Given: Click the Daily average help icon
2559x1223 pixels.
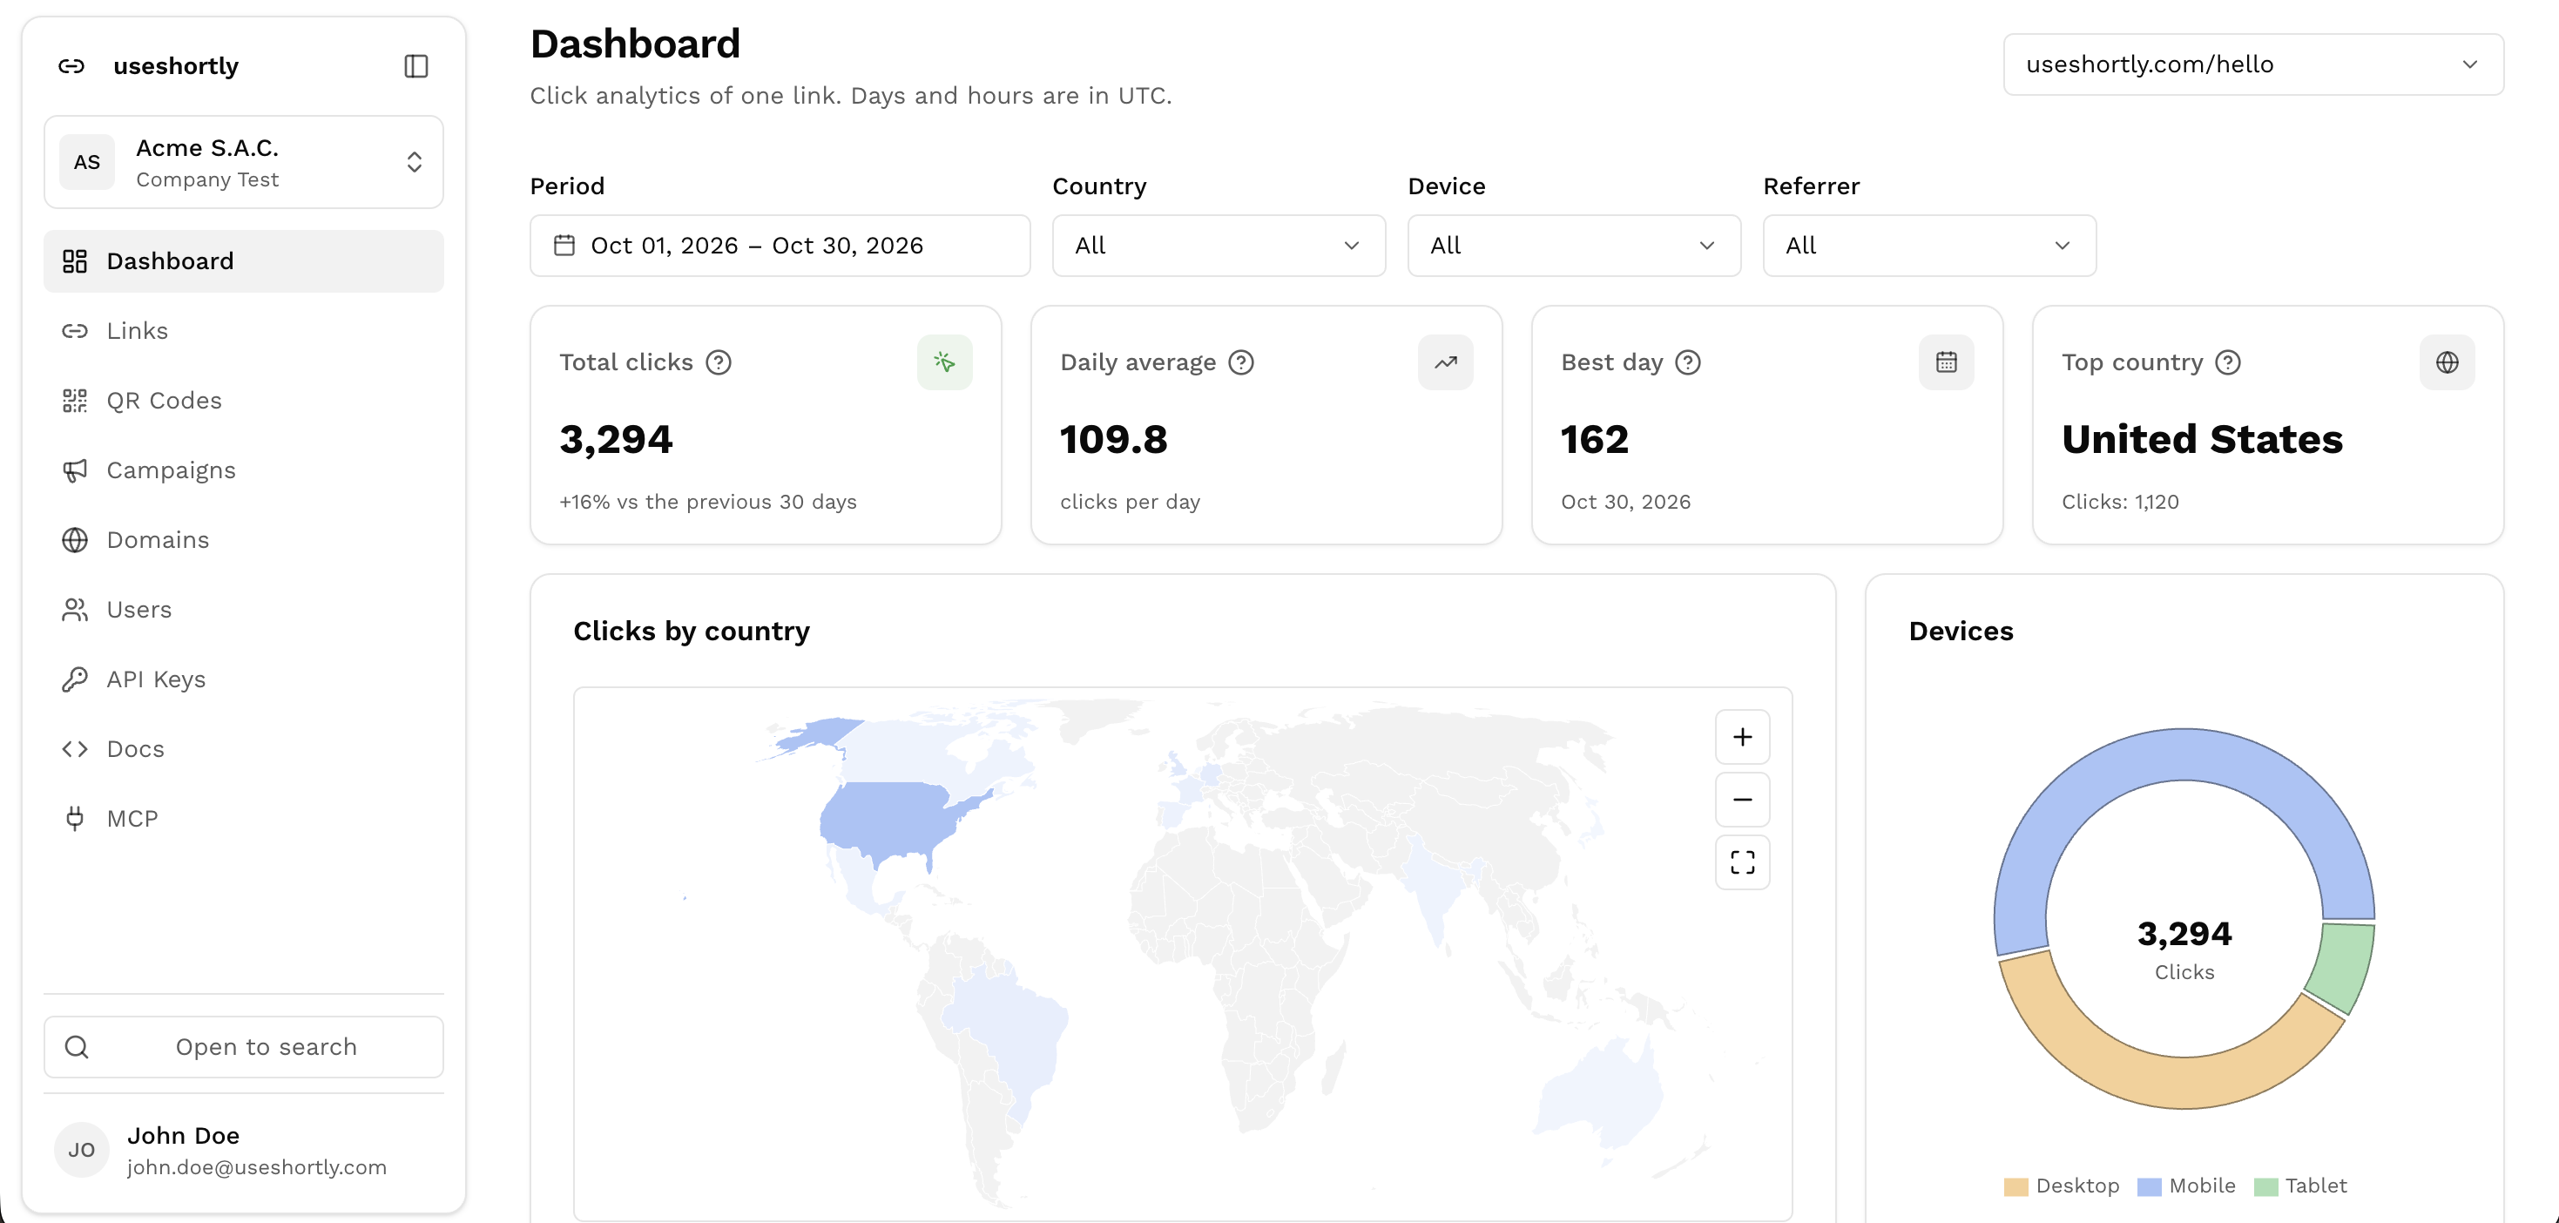Looking at the screenshot, I should [x=1241, y=362].
